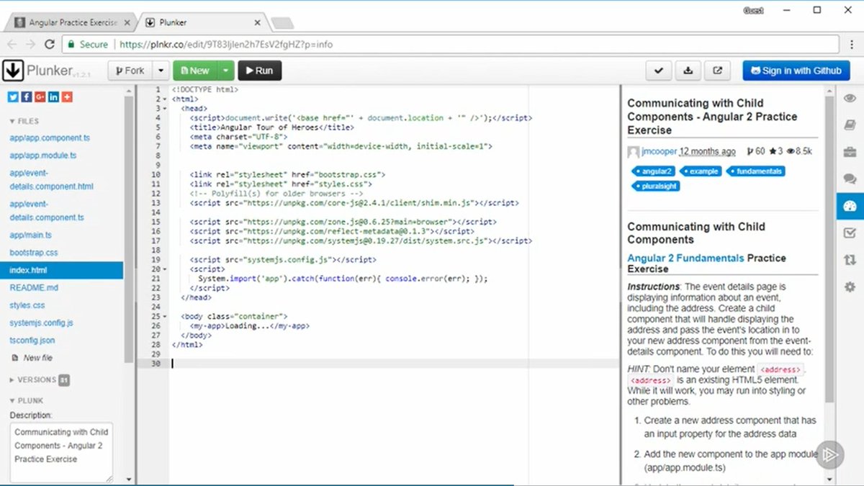Click the orange plus share icon
The height and width of the screenshot is (486, 864).
click(67, 97)
